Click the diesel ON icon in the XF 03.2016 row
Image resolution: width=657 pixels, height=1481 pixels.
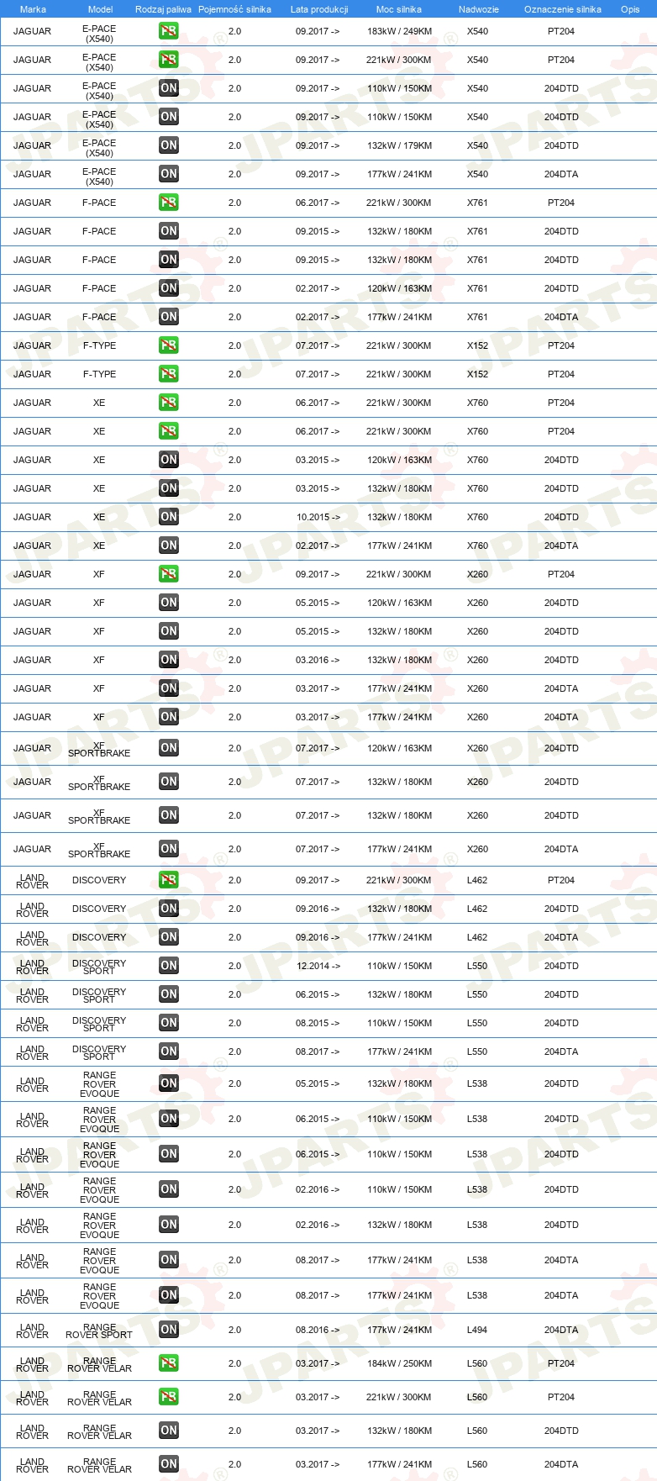[169, 660]
